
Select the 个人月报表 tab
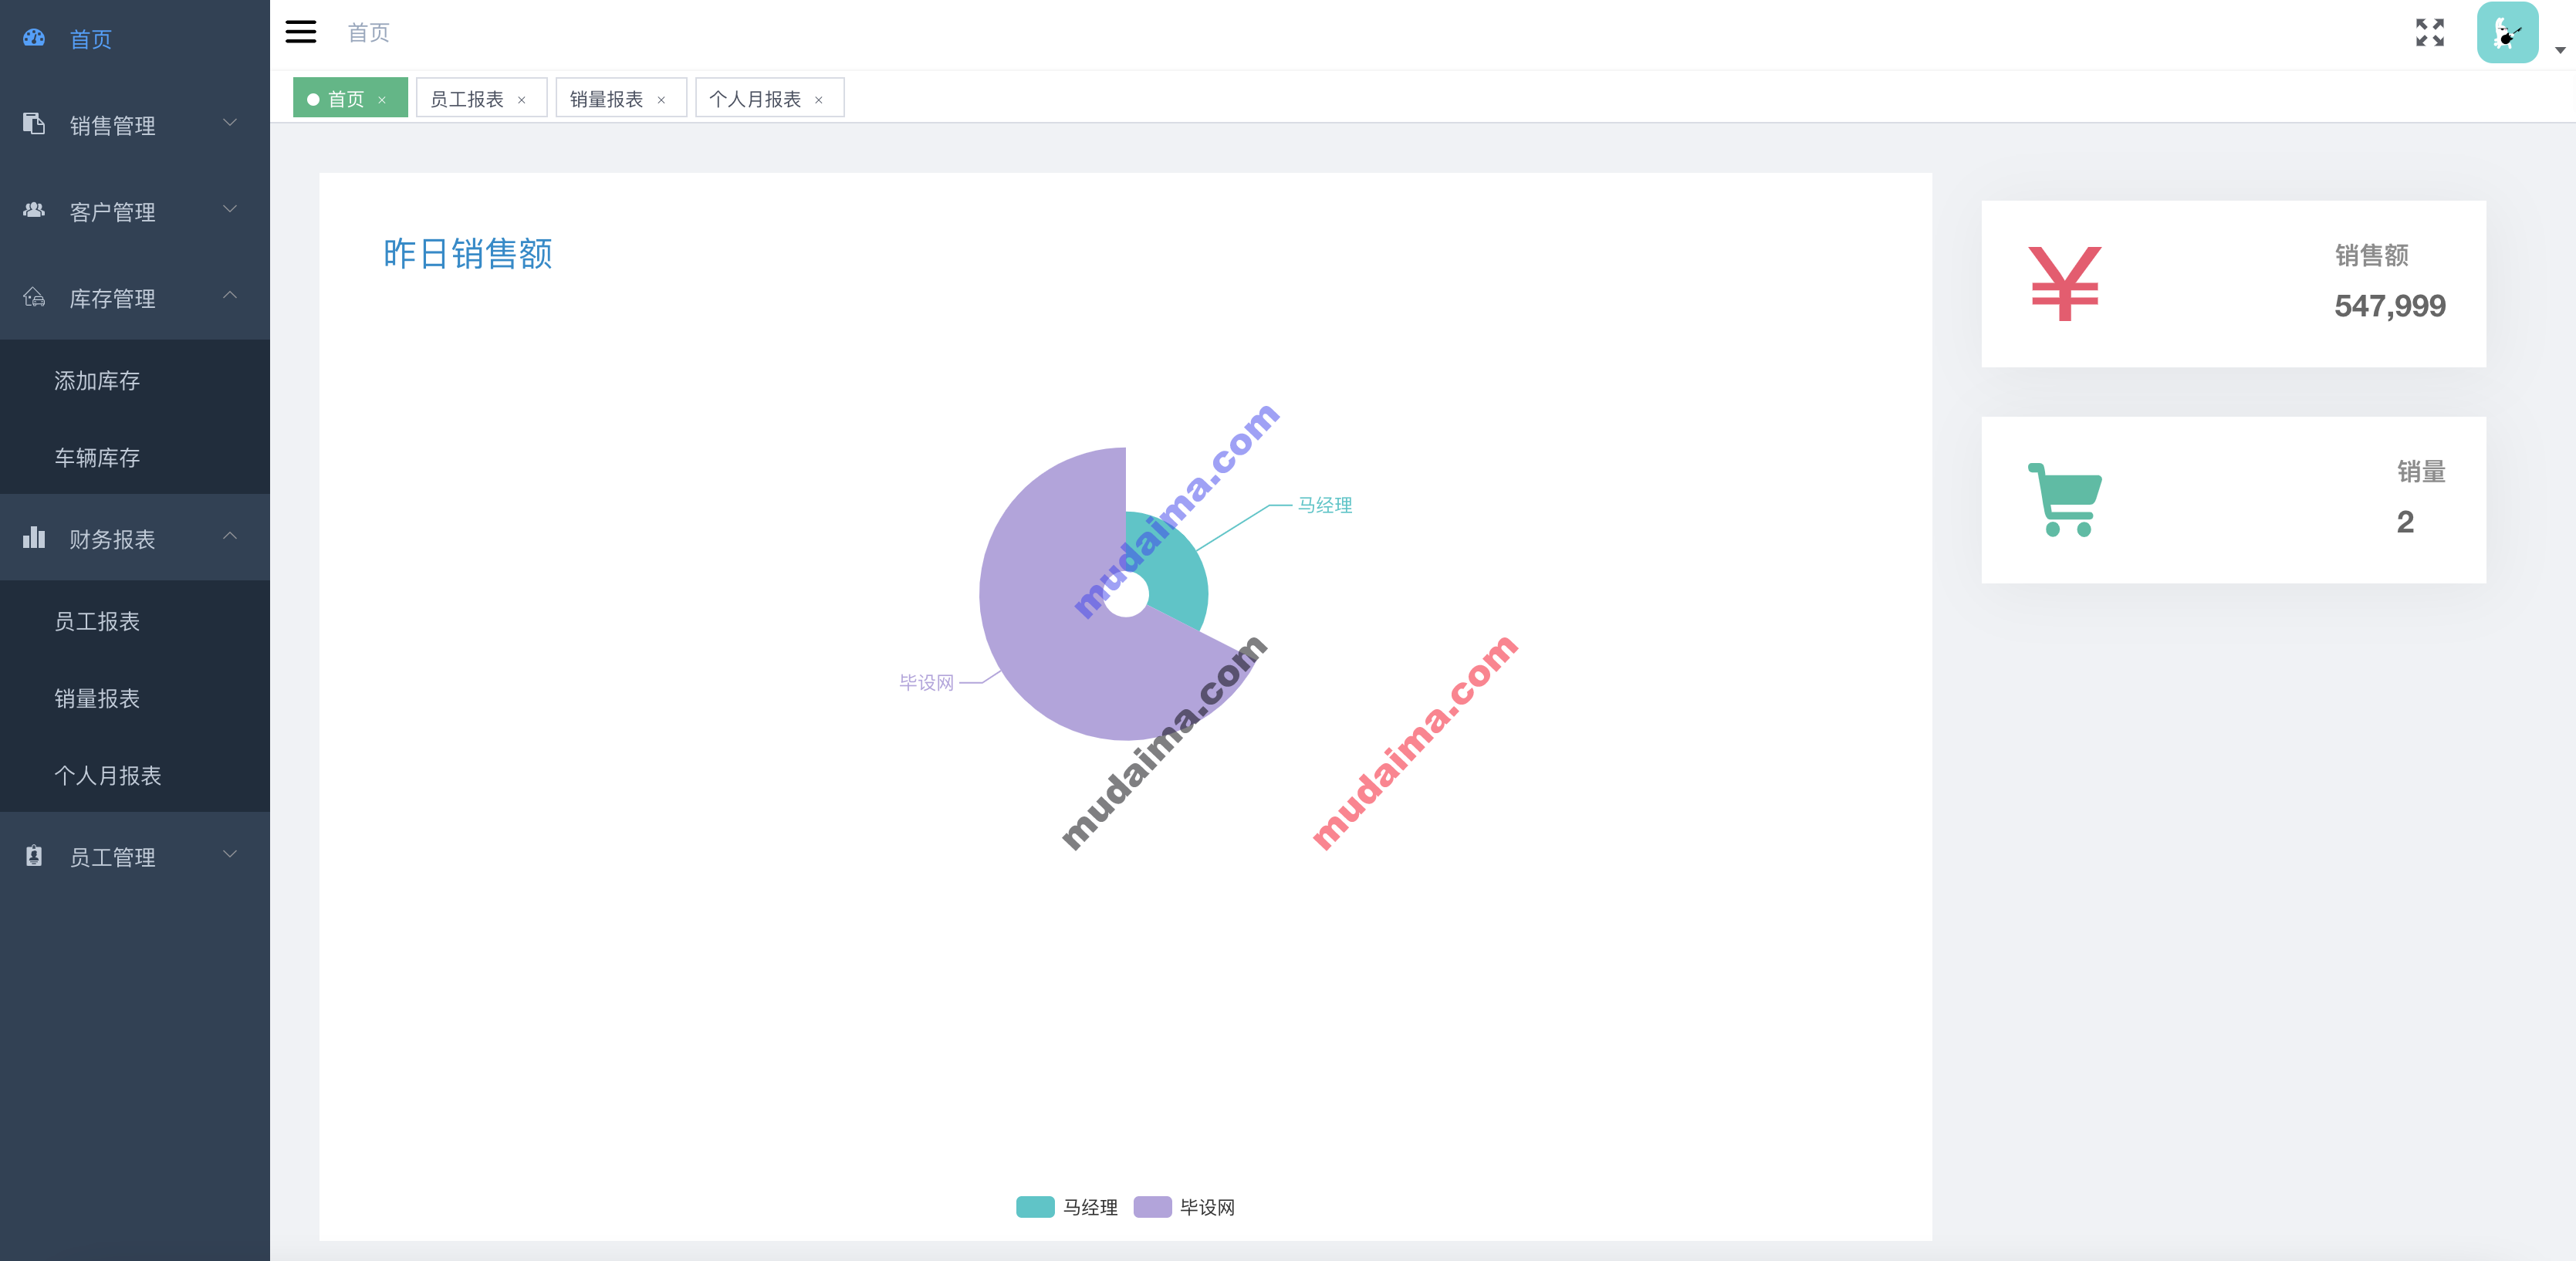(x=754, y=99)
